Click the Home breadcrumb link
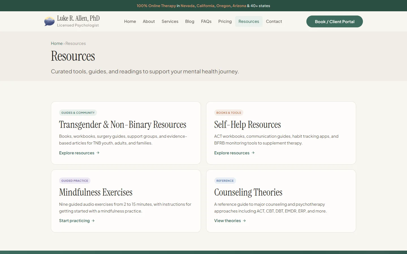 (x=57, y=43)
